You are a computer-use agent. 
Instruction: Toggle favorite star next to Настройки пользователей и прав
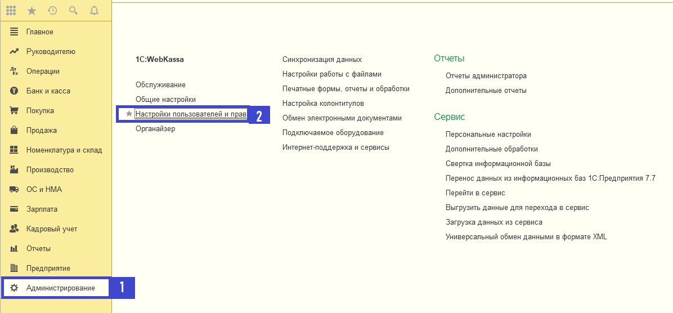pyautogui.click(x=129, y=114)
